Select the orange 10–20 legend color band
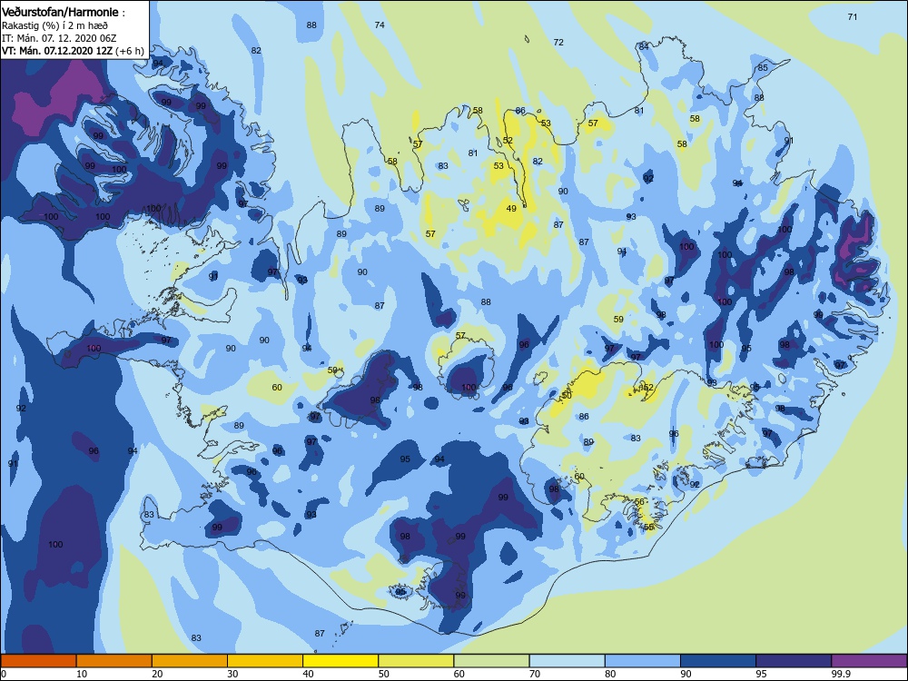This screenshot has width=908, height=681. 114,661
